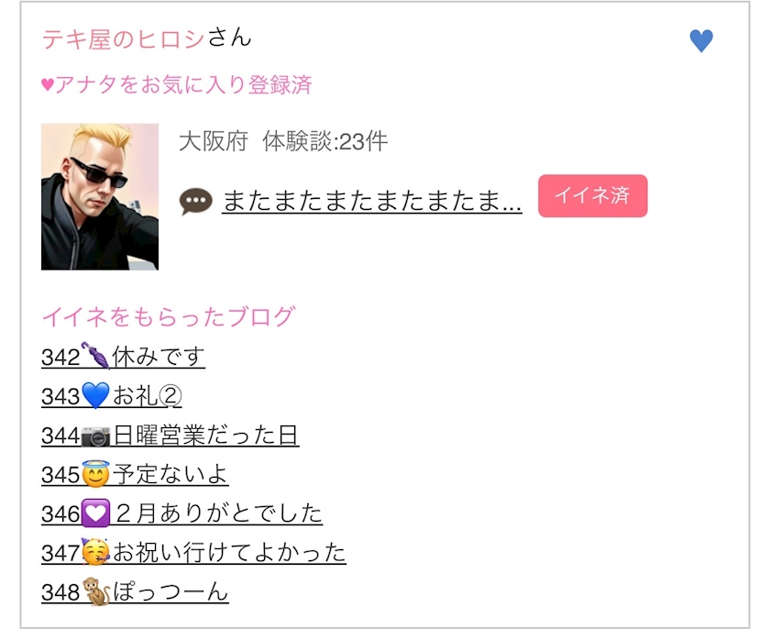770x629 pixels.
Task: Open blog post 347 お祝い行けてよかった
Action: coord(194,553)
